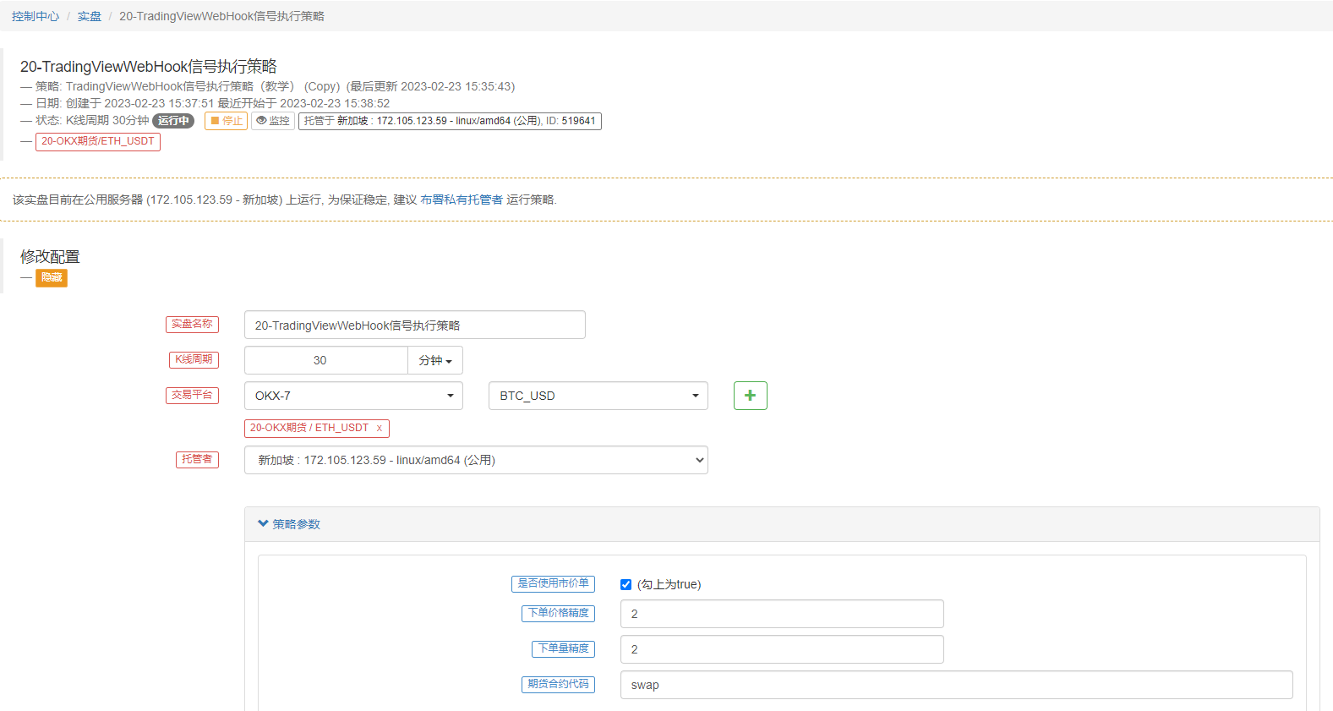Screen dimensions: 1333x711
Task: Click the strategy title 20-TradingViewWebHook信号执行策略 heading
Action: [149, 67]
